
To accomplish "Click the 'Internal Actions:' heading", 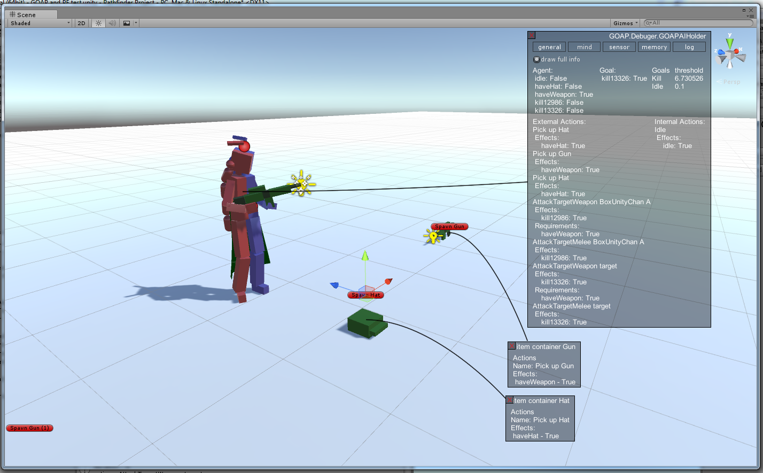I will (680, 122).
